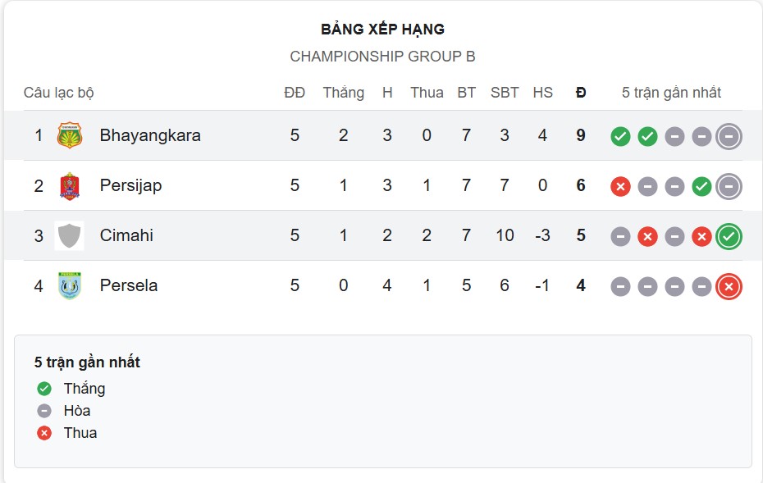Select Cimahi's latest green win icon

click(727, 237)
